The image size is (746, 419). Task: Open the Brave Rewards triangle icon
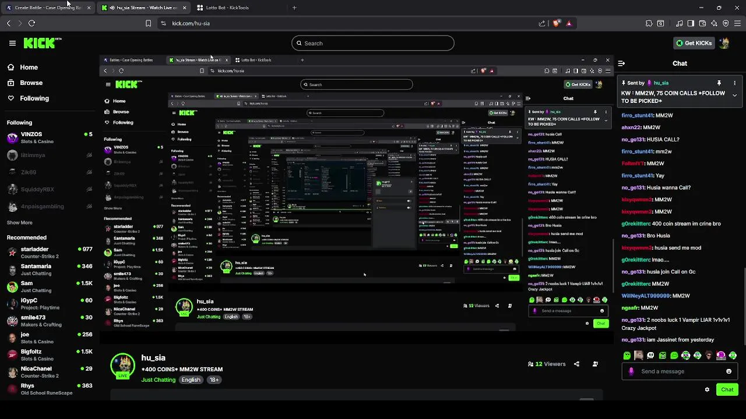pyautogui.click(x=569, y=23)
